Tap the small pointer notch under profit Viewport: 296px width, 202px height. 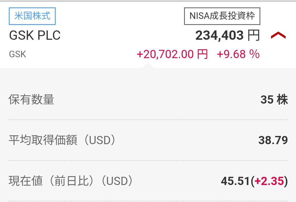coord(148,66)
